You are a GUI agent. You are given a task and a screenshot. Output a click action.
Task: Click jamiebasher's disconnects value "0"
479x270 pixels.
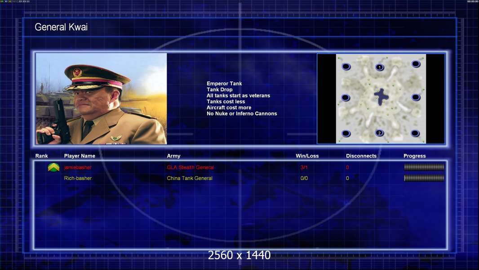(347, 167)
